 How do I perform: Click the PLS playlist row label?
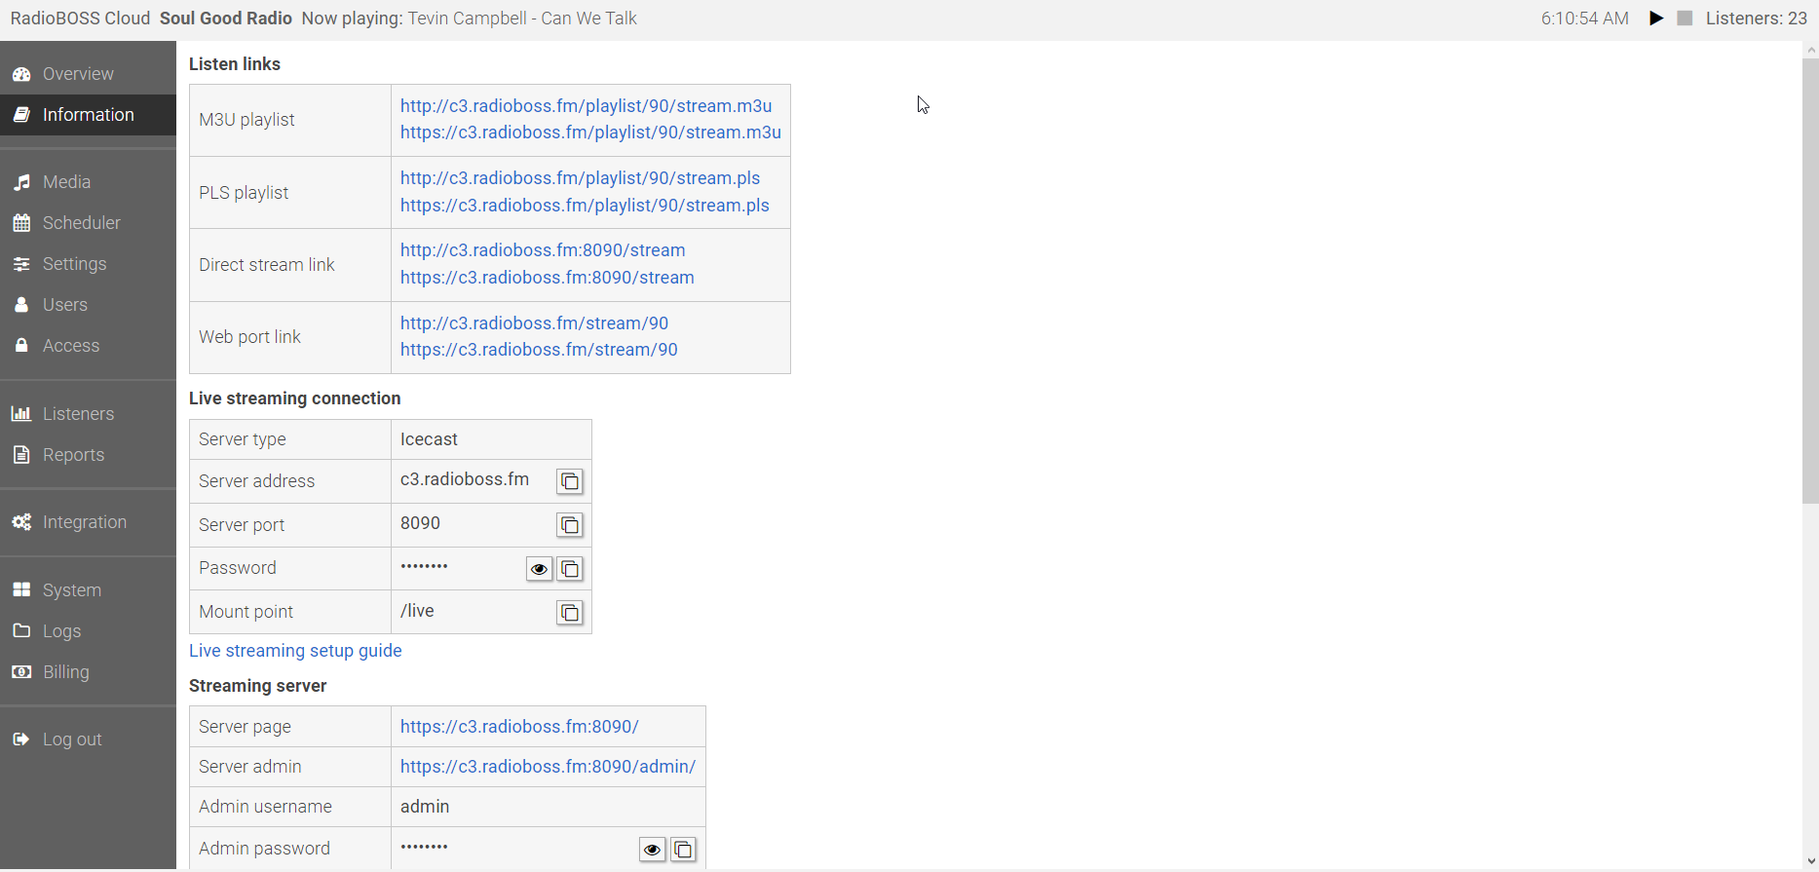[x=244, y=193]
